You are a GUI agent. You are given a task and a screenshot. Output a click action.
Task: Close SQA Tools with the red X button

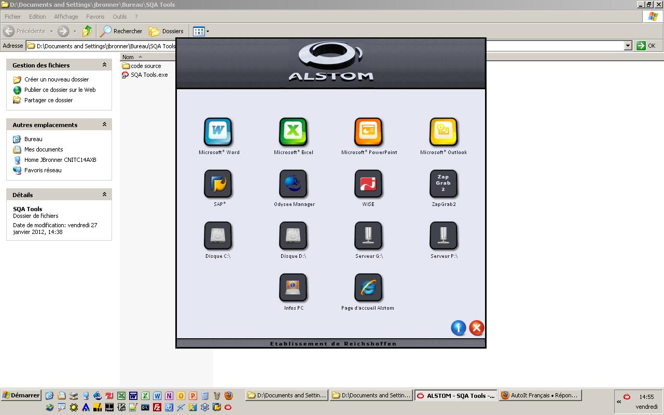coord(476,328)
